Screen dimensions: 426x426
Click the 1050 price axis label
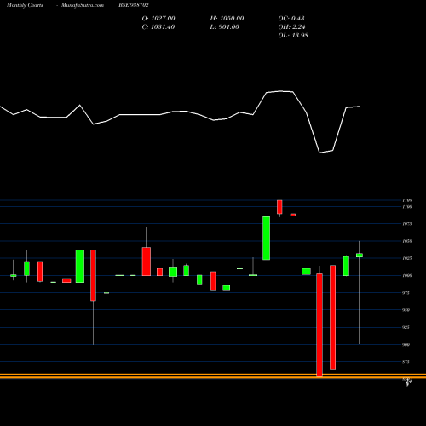pos(407,241)
